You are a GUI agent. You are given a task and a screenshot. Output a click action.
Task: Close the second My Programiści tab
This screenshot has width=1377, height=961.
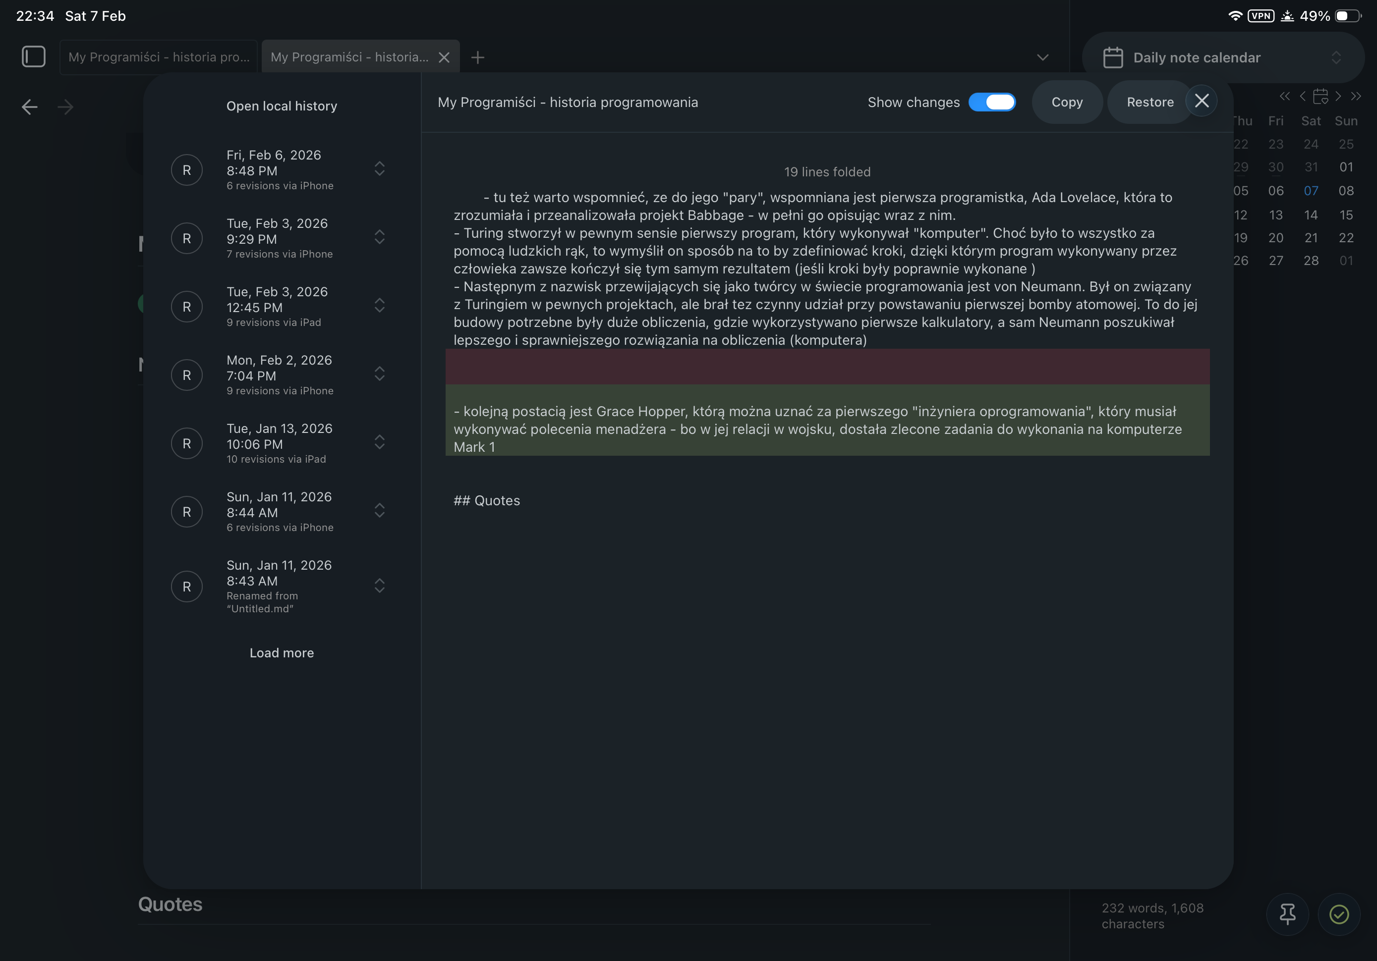tap(444, 57)
